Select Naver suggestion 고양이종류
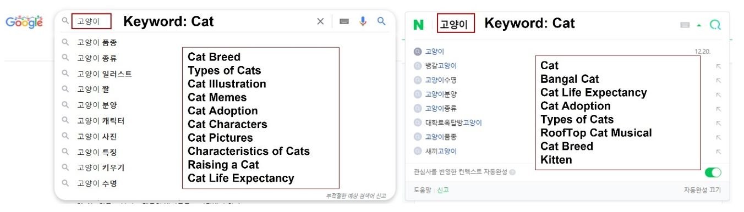744x212 pixels. 441,109
